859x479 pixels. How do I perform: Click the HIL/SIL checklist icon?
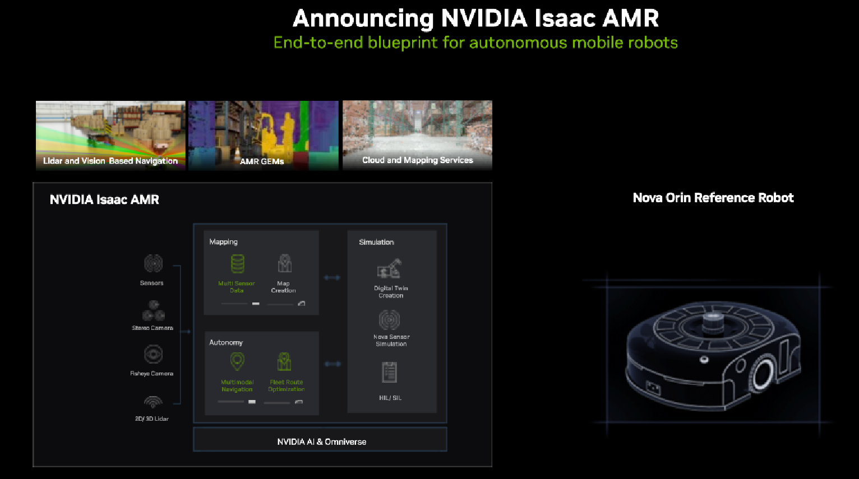click(390, 372)
